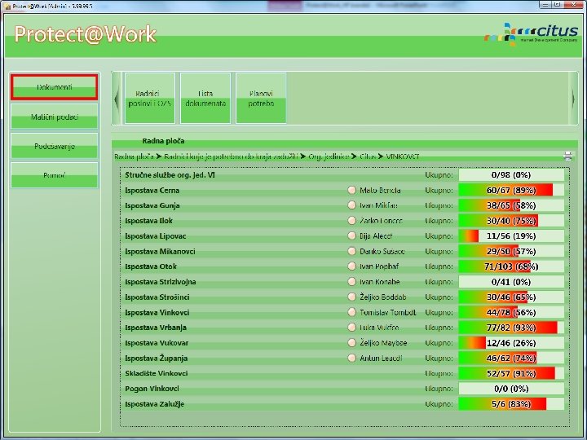Click the 71/103 (68%) progress bar
The width and height of the screenshot is (587, 440).
[x=511, y=266]
